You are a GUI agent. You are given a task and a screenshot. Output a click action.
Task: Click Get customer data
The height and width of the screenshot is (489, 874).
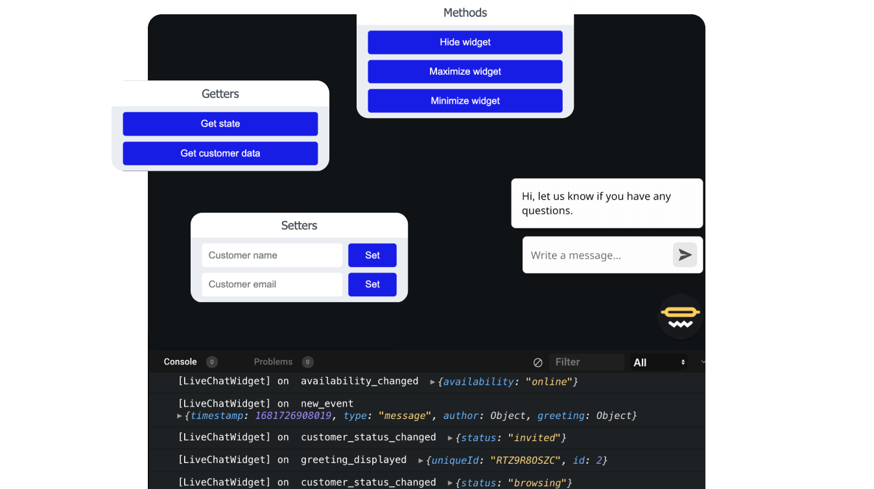220,153
